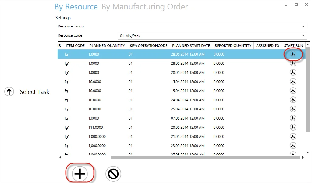This screenshot has height=183, width=312.
Task: Expand the Resource Code dropdown arrow
Action: tap(303, 36)
